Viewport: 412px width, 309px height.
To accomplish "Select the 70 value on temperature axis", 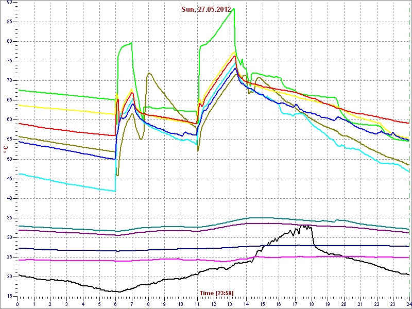I will pyautogui.click(x=9, y=81).
